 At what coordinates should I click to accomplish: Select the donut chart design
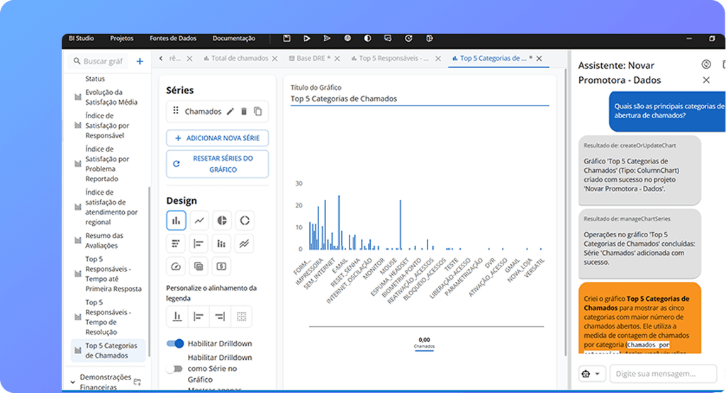[245, 220]
